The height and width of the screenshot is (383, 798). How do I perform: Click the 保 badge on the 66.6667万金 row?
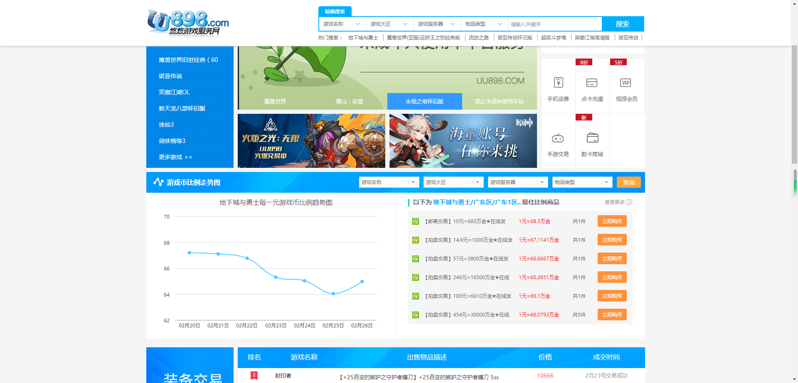coord(415,259)
